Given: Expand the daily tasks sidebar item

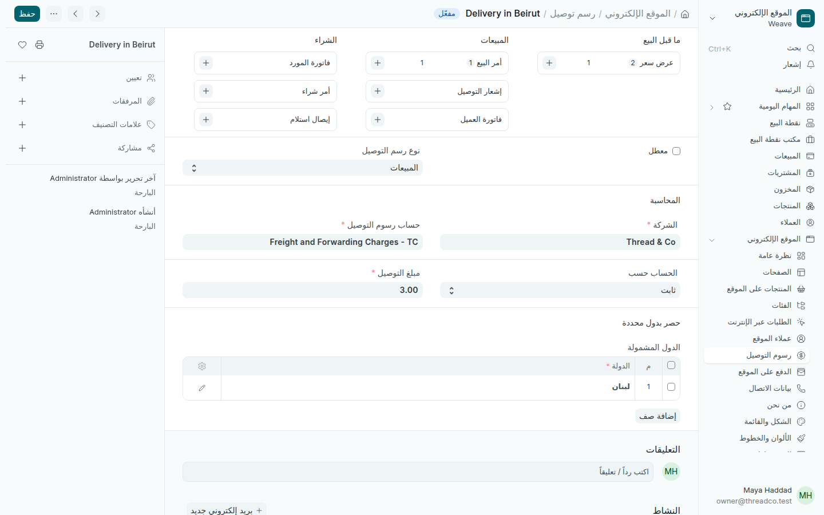Looking at the screenshot, I should pos(712,107).
